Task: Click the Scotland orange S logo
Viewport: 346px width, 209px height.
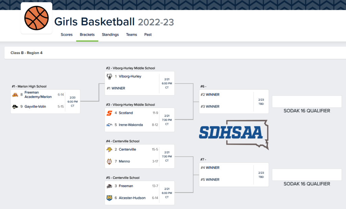Action: coord(109,113)
